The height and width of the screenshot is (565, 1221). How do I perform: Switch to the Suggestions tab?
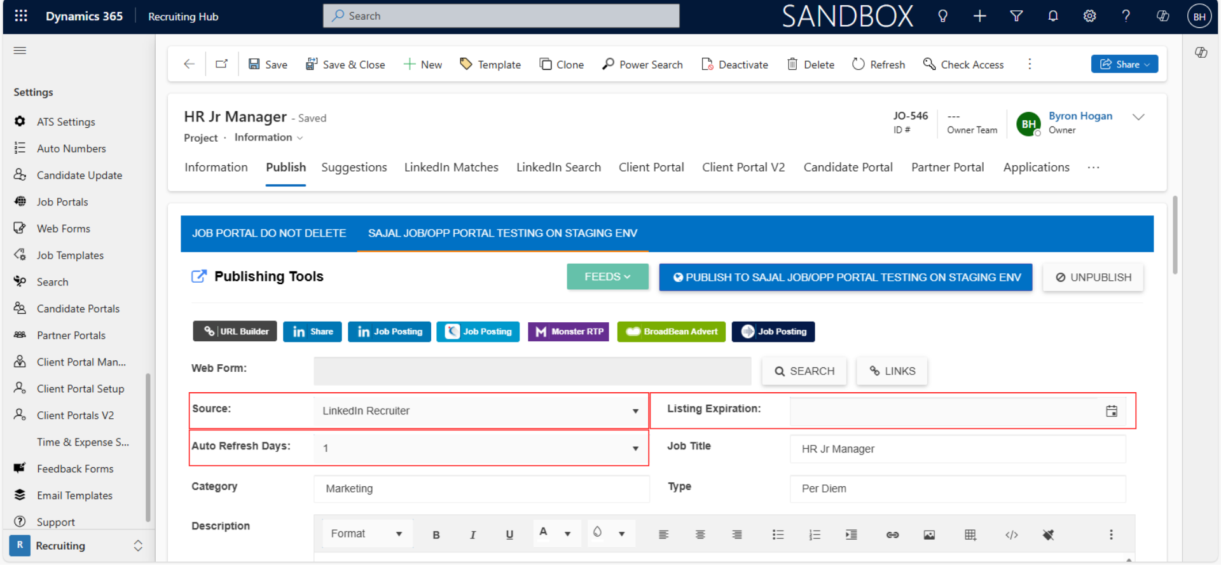(x=354, y=167)
